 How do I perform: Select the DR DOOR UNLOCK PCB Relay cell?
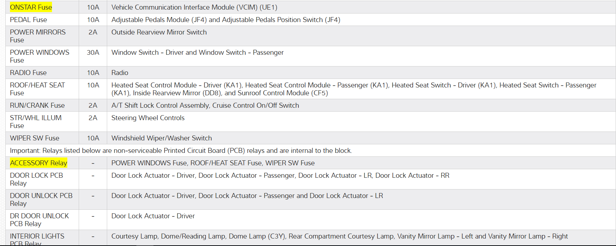[39, 220]
